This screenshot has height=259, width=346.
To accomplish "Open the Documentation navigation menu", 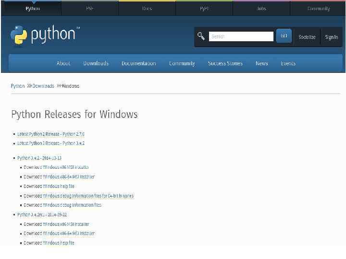I will click(x=138, y=63).
